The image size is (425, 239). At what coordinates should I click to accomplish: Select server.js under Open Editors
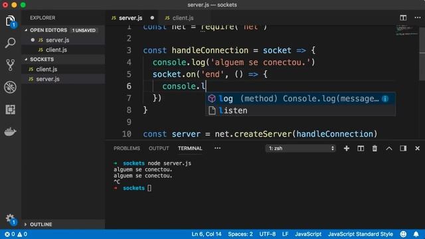[63, 40]
